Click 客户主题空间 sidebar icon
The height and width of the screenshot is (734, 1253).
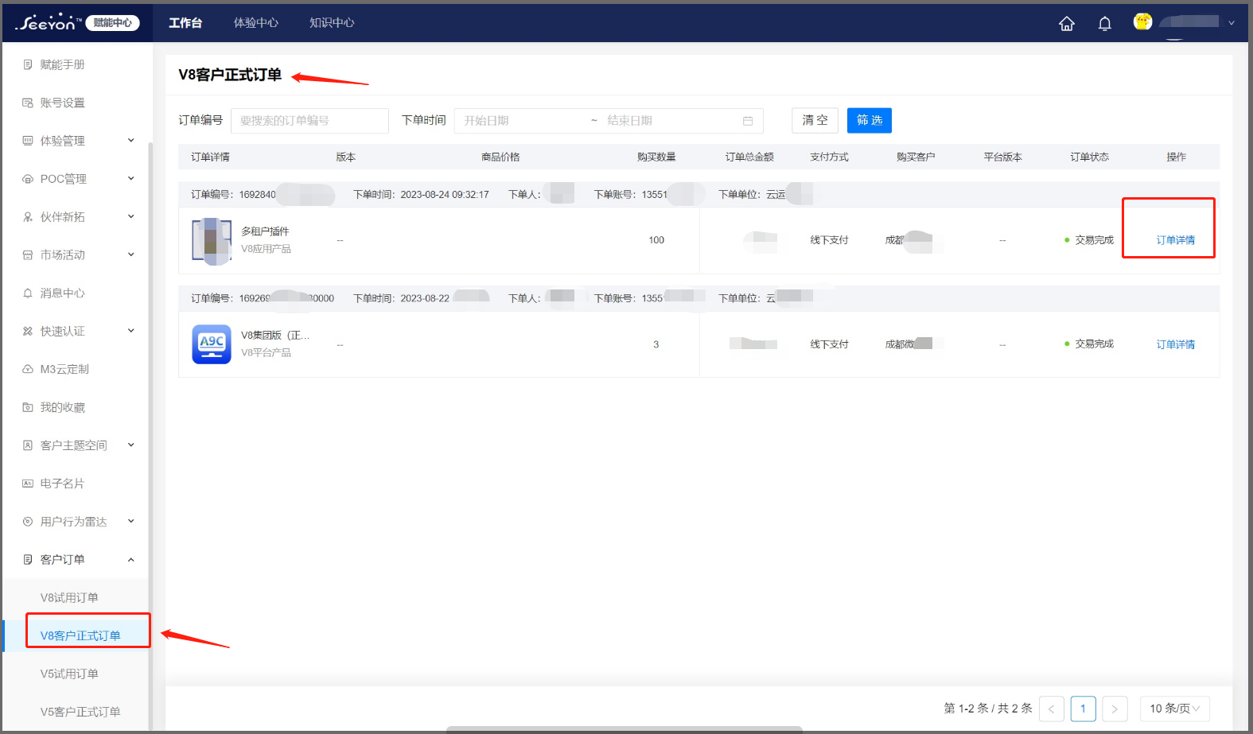[x=28, y=445]
